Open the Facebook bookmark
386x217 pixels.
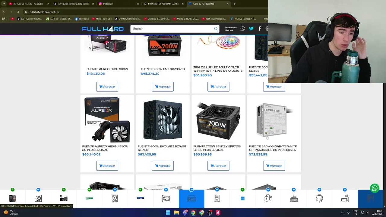[82, 19]
